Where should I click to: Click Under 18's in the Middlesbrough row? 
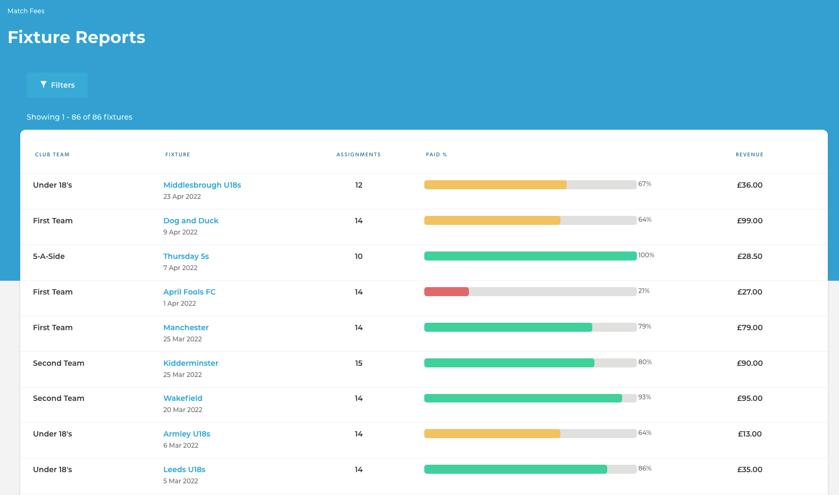[x=53, y=185]
